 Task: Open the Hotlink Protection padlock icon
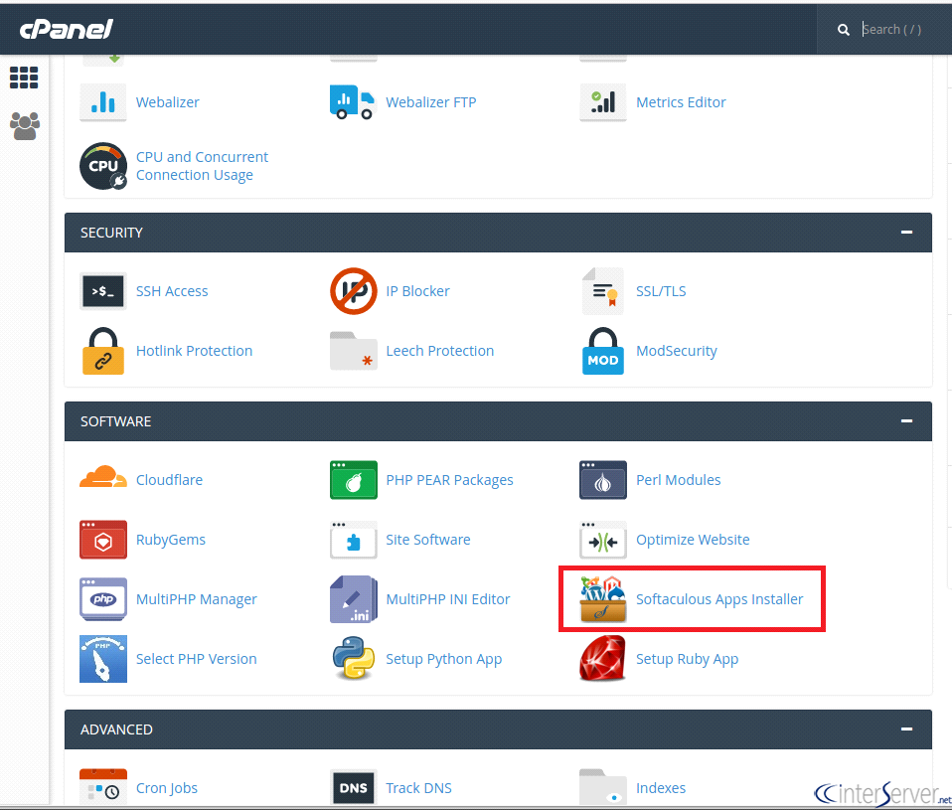103,351
